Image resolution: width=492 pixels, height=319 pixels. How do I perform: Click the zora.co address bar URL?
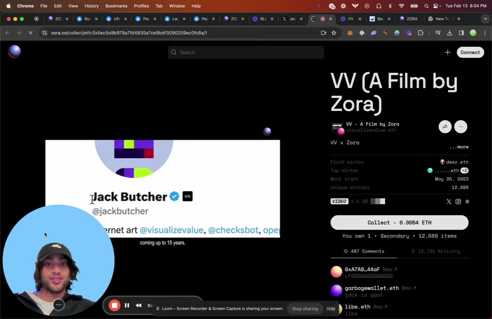(x=129, y=33)
